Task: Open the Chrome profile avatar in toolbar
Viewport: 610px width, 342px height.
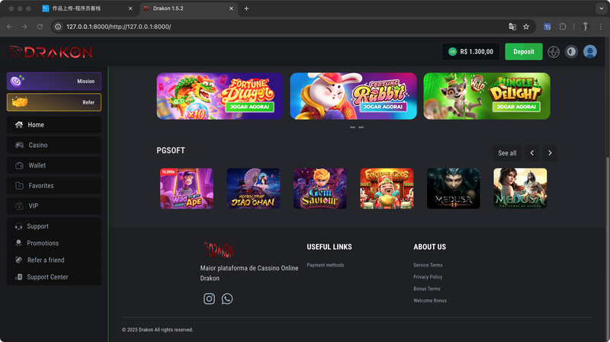Action: pyautogui.click(x=585, y=27)
